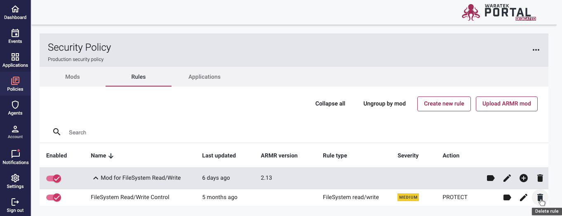This screenshot has width=562, height=216.
Task: Disable the FileSystem Read/Write Control rule switch
Action: (x=54, y=197)
